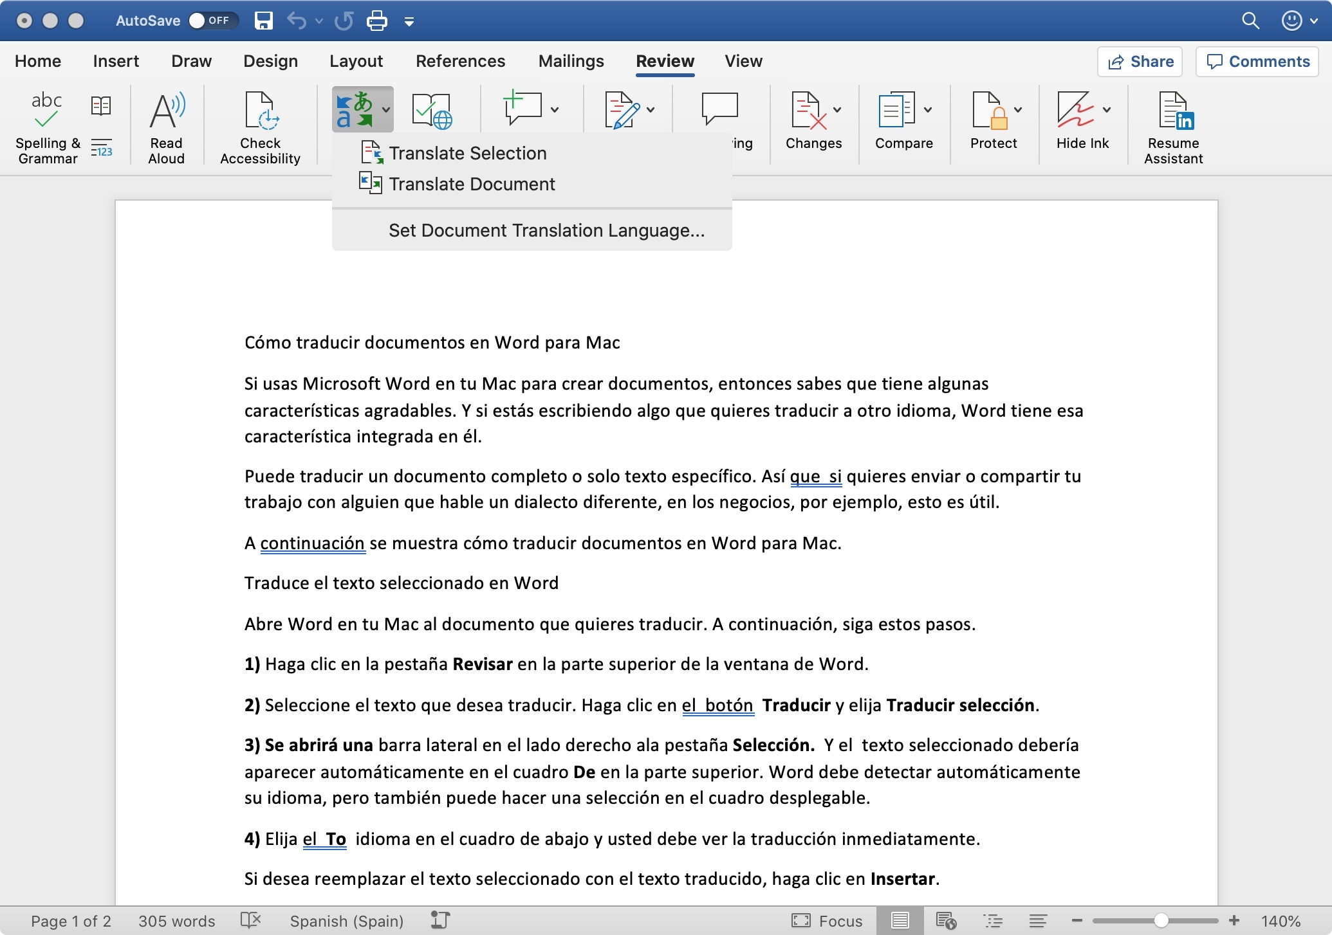The width and height of the screenshot is (1332, 935).
Task: Click the Changes icon
Action: point(808,110)
